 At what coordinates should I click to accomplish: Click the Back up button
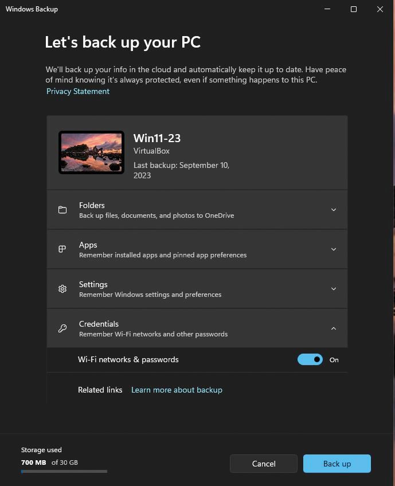[x=337, y=464]
